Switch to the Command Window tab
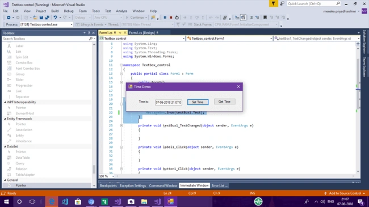This screenshot has width=369, height=207. coord(163,185)
